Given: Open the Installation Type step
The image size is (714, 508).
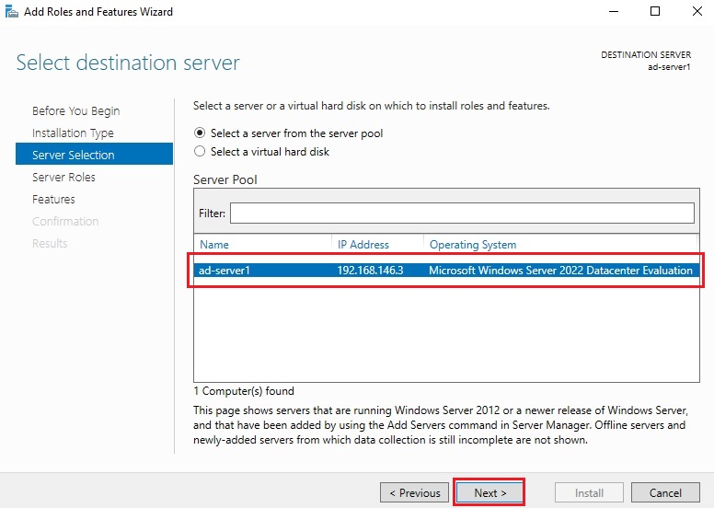Looking at the screenshot, I should click(72, 133).
